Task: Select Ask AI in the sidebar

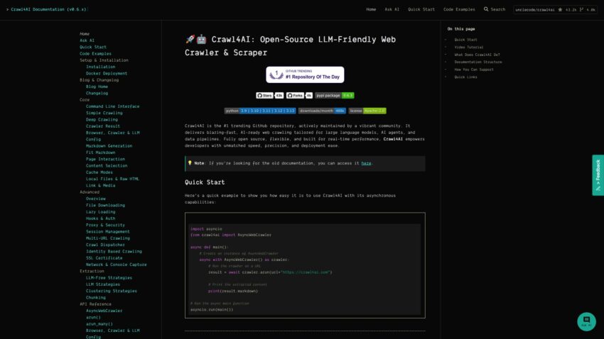Action: 87,40
